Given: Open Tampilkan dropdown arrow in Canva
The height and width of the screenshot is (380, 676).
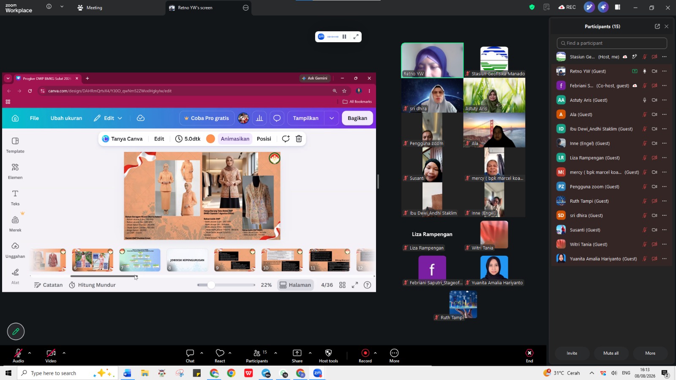Looking at the screenshot, I should point(332,118).
